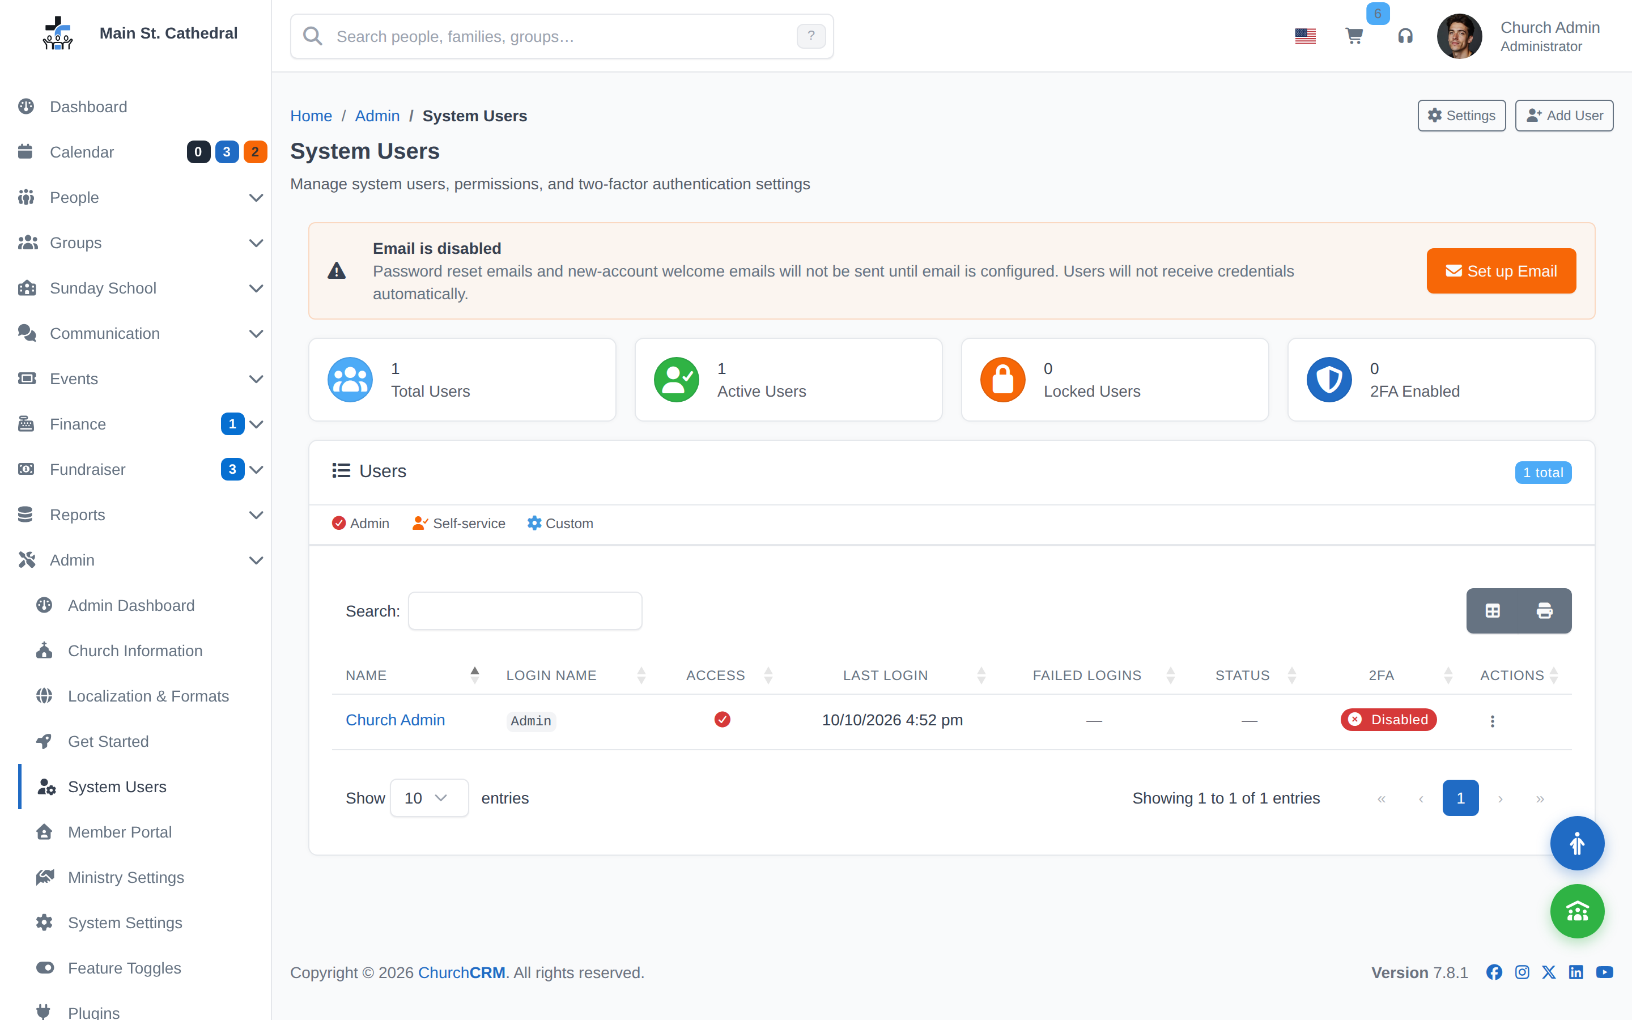Click the column visibility grid icon
The width and height of the screenshot is (1632, 1020).
click(1493, 610)
